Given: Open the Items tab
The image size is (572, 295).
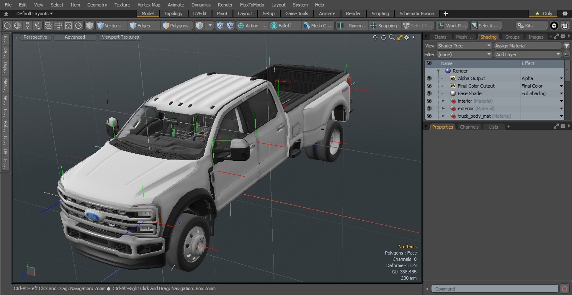Looking at the screenshot, I should [x=440, y=37].
